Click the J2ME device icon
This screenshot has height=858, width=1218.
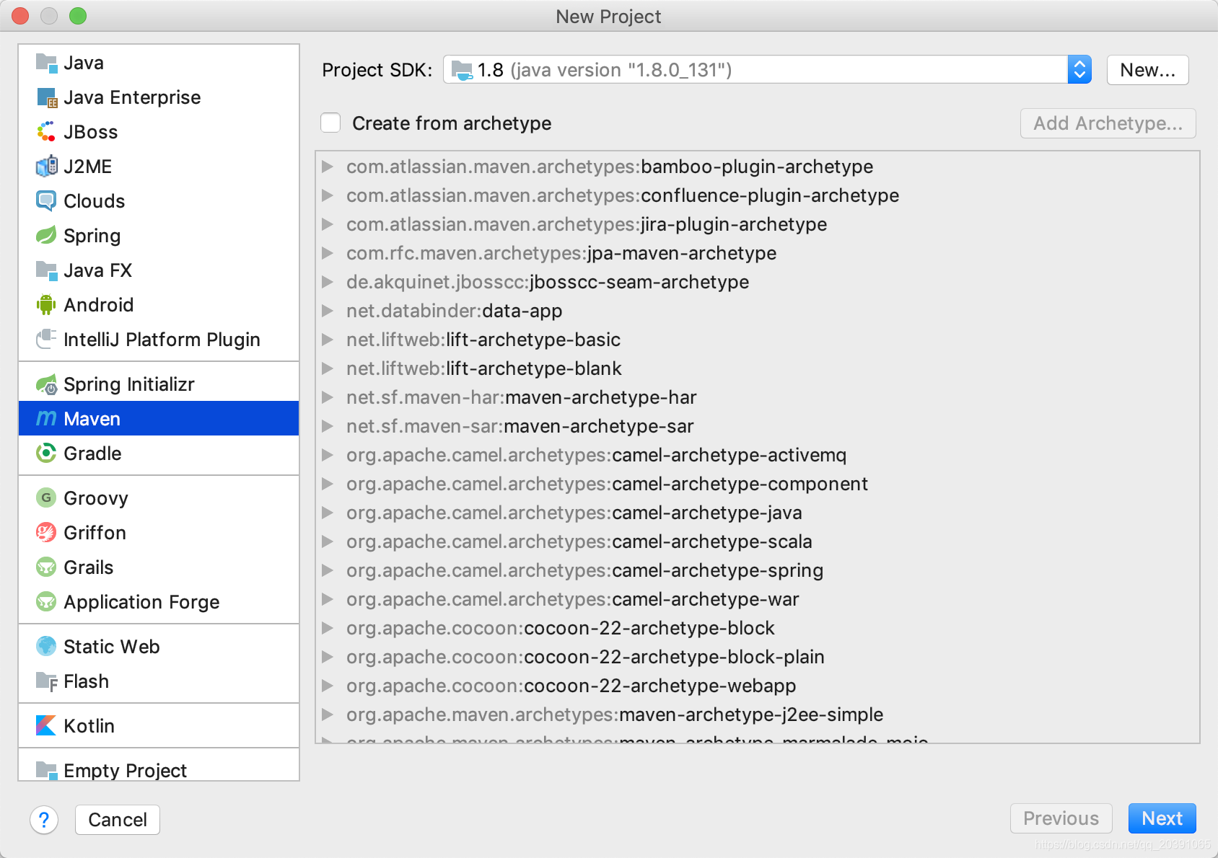click(46, 167)
